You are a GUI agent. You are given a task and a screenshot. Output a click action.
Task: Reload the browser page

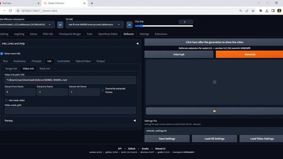pyautogui.click(x=11, y=11)
